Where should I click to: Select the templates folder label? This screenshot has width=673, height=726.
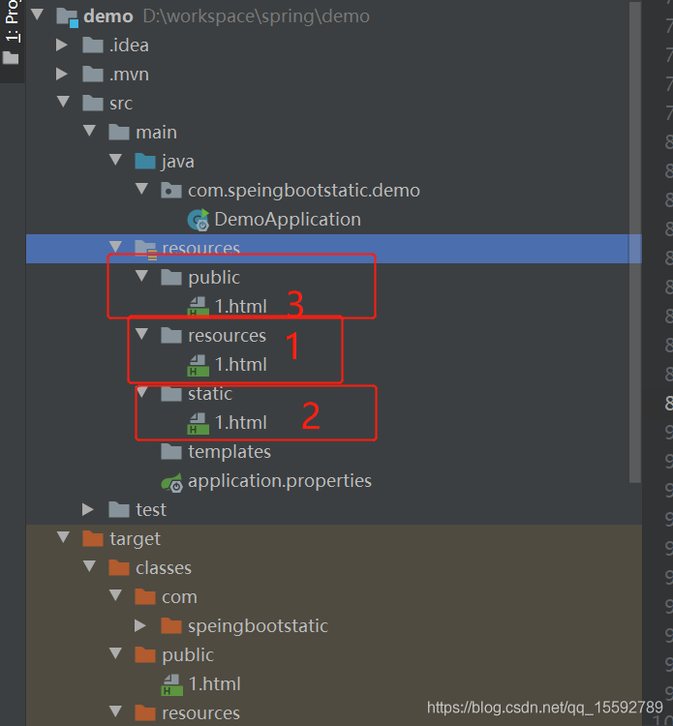coord(229,451)
